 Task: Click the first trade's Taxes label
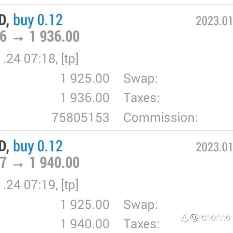142,98
